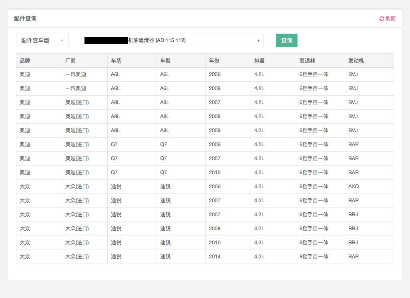Screen dimensions: 410x298
Task: Expand the 机油滤清器 (AD 115 112) part selector
Action: click(172, 40)
